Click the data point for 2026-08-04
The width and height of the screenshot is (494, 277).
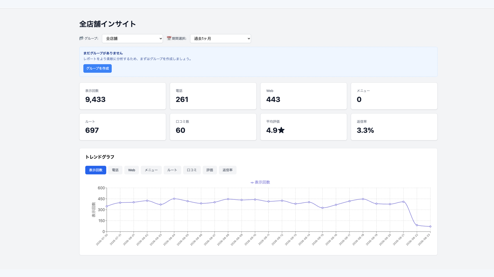coord(174,199)
